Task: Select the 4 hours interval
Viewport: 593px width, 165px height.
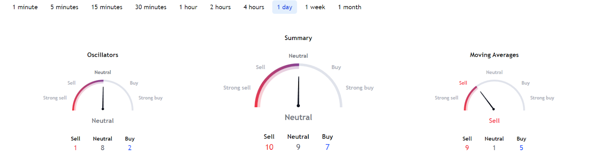Action: point(254,7)
